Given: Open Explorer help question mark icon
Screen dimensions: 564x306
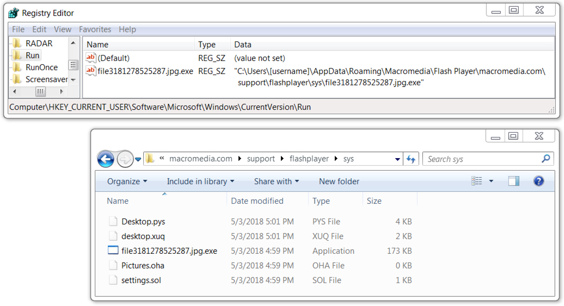Looking at the screenshot, I should [538, 181].
